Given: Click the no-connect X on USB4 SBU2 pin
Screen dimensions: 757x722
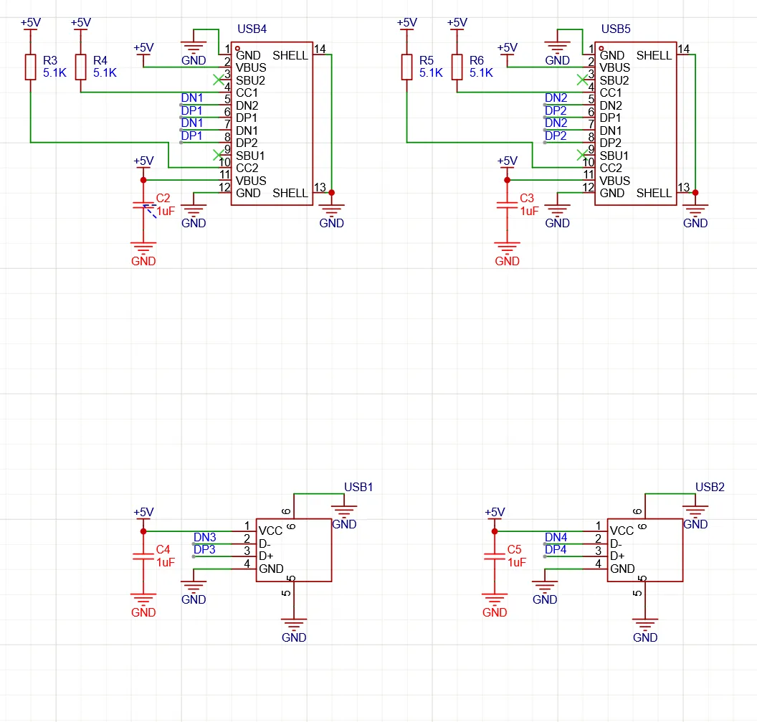Looking at the screenshot, I should [219, 79].
